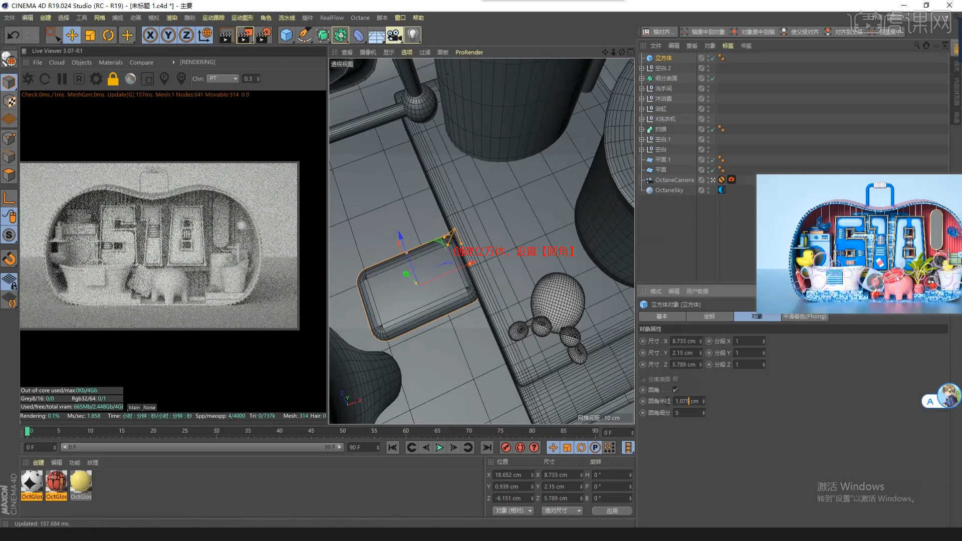The height and width of the screenshot is (541, 962).
Task: Click the Live Viewer lock icon
Action: coord(113,79)
